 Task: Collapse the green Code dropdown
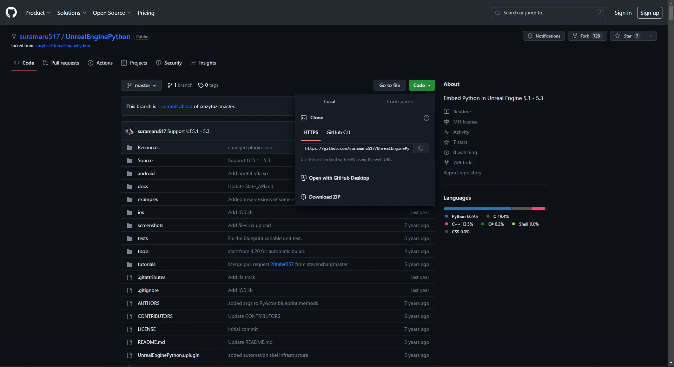[x=422, y=85]
